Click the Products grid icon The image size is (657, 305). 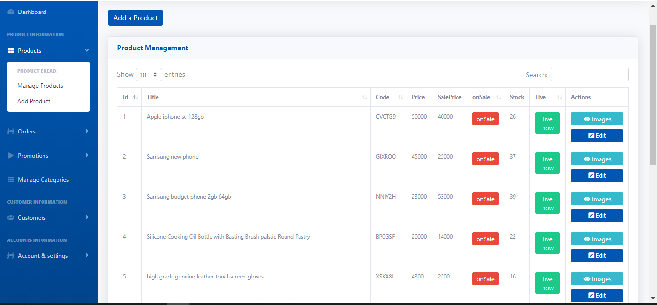(x=11, y=51)
